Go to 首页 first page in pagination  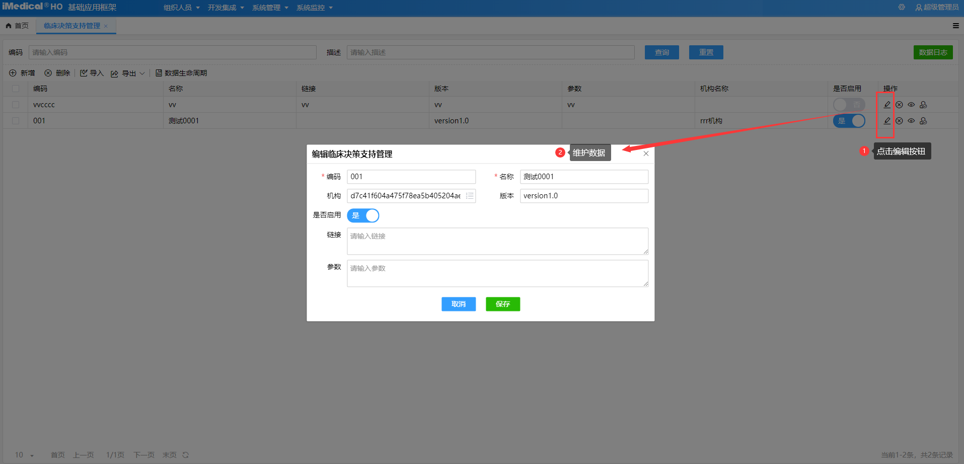click(x=58, y=455)
